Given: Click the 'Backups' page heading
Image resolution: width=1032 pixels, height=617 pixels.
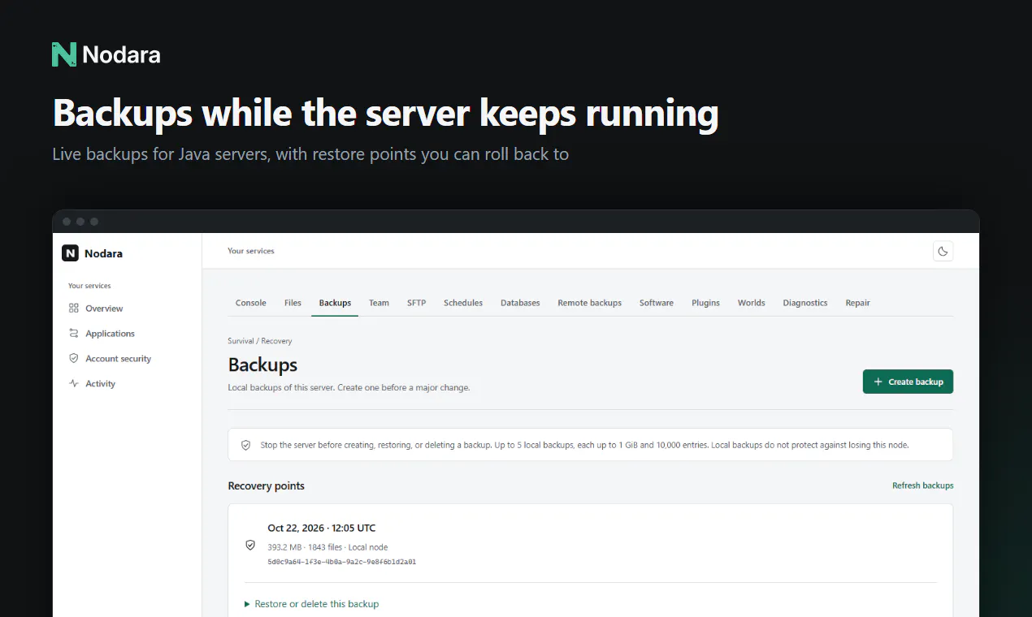Looking at the screenshot, I should (x=262, y=365).
